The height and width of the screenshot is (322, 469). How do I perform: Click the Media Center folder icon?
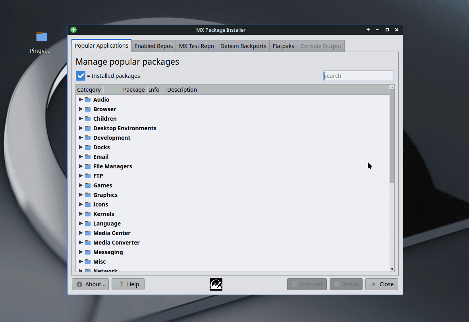88,233
